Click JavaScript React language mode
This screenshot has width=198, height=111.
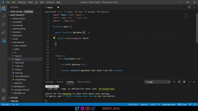coord(169,105)
